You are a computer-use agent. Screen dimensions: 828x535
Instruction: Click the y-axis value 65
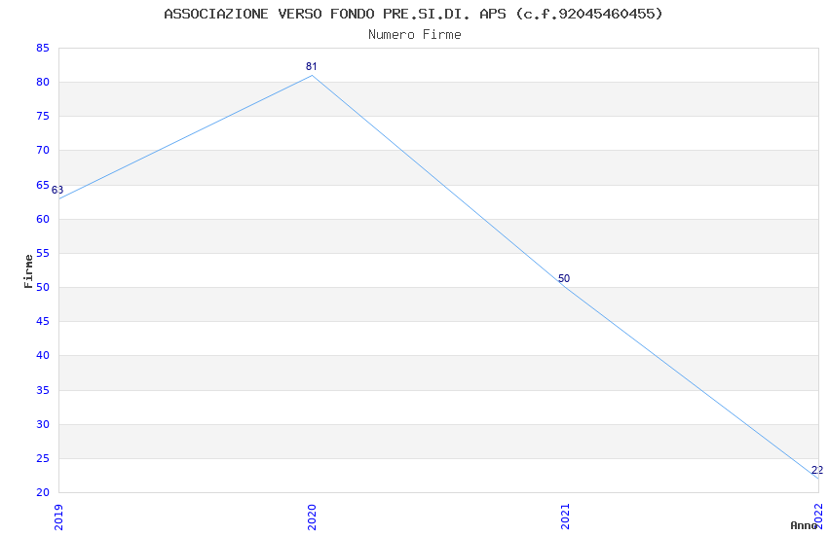click(x=43, y=185)
